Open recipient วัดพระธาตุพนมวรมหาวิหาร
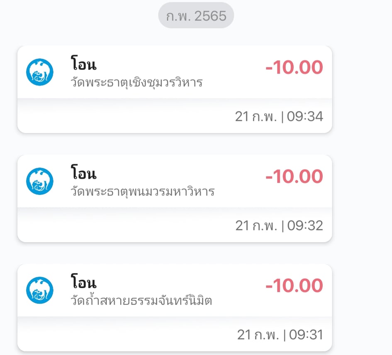392x355 pixels. click(x=142, y=192)
